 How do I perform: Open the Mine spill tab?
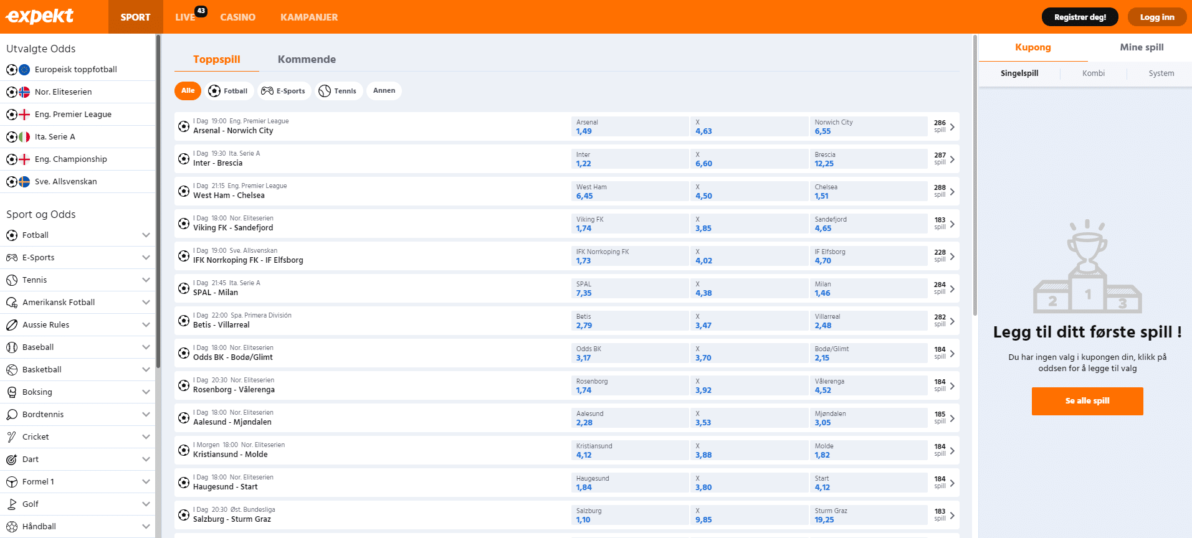(1142, 47)
